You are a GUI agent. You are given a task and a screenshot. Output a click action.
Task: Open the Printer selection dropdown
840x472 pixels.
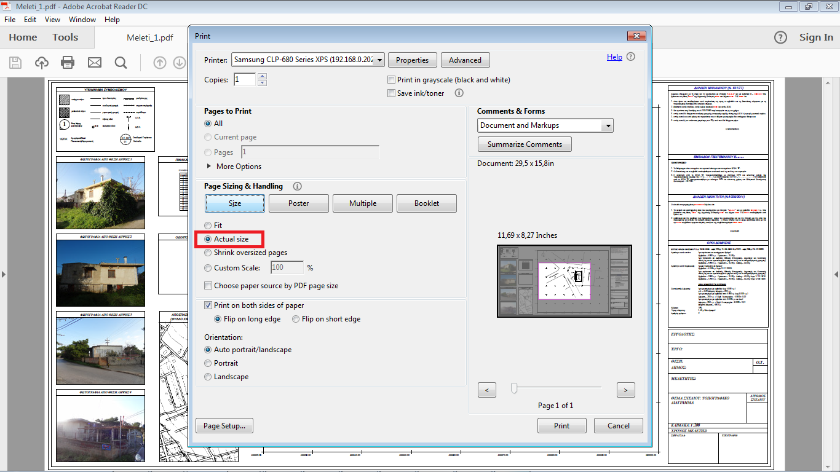[x=308, y=60]
